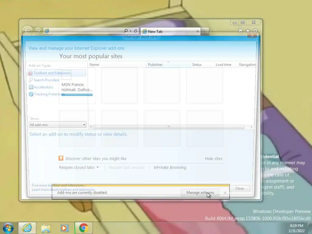Screen dimensions: 312x234
Task: Click the Close button of Manage Add-ons dialog
Action: pos(239,188)
